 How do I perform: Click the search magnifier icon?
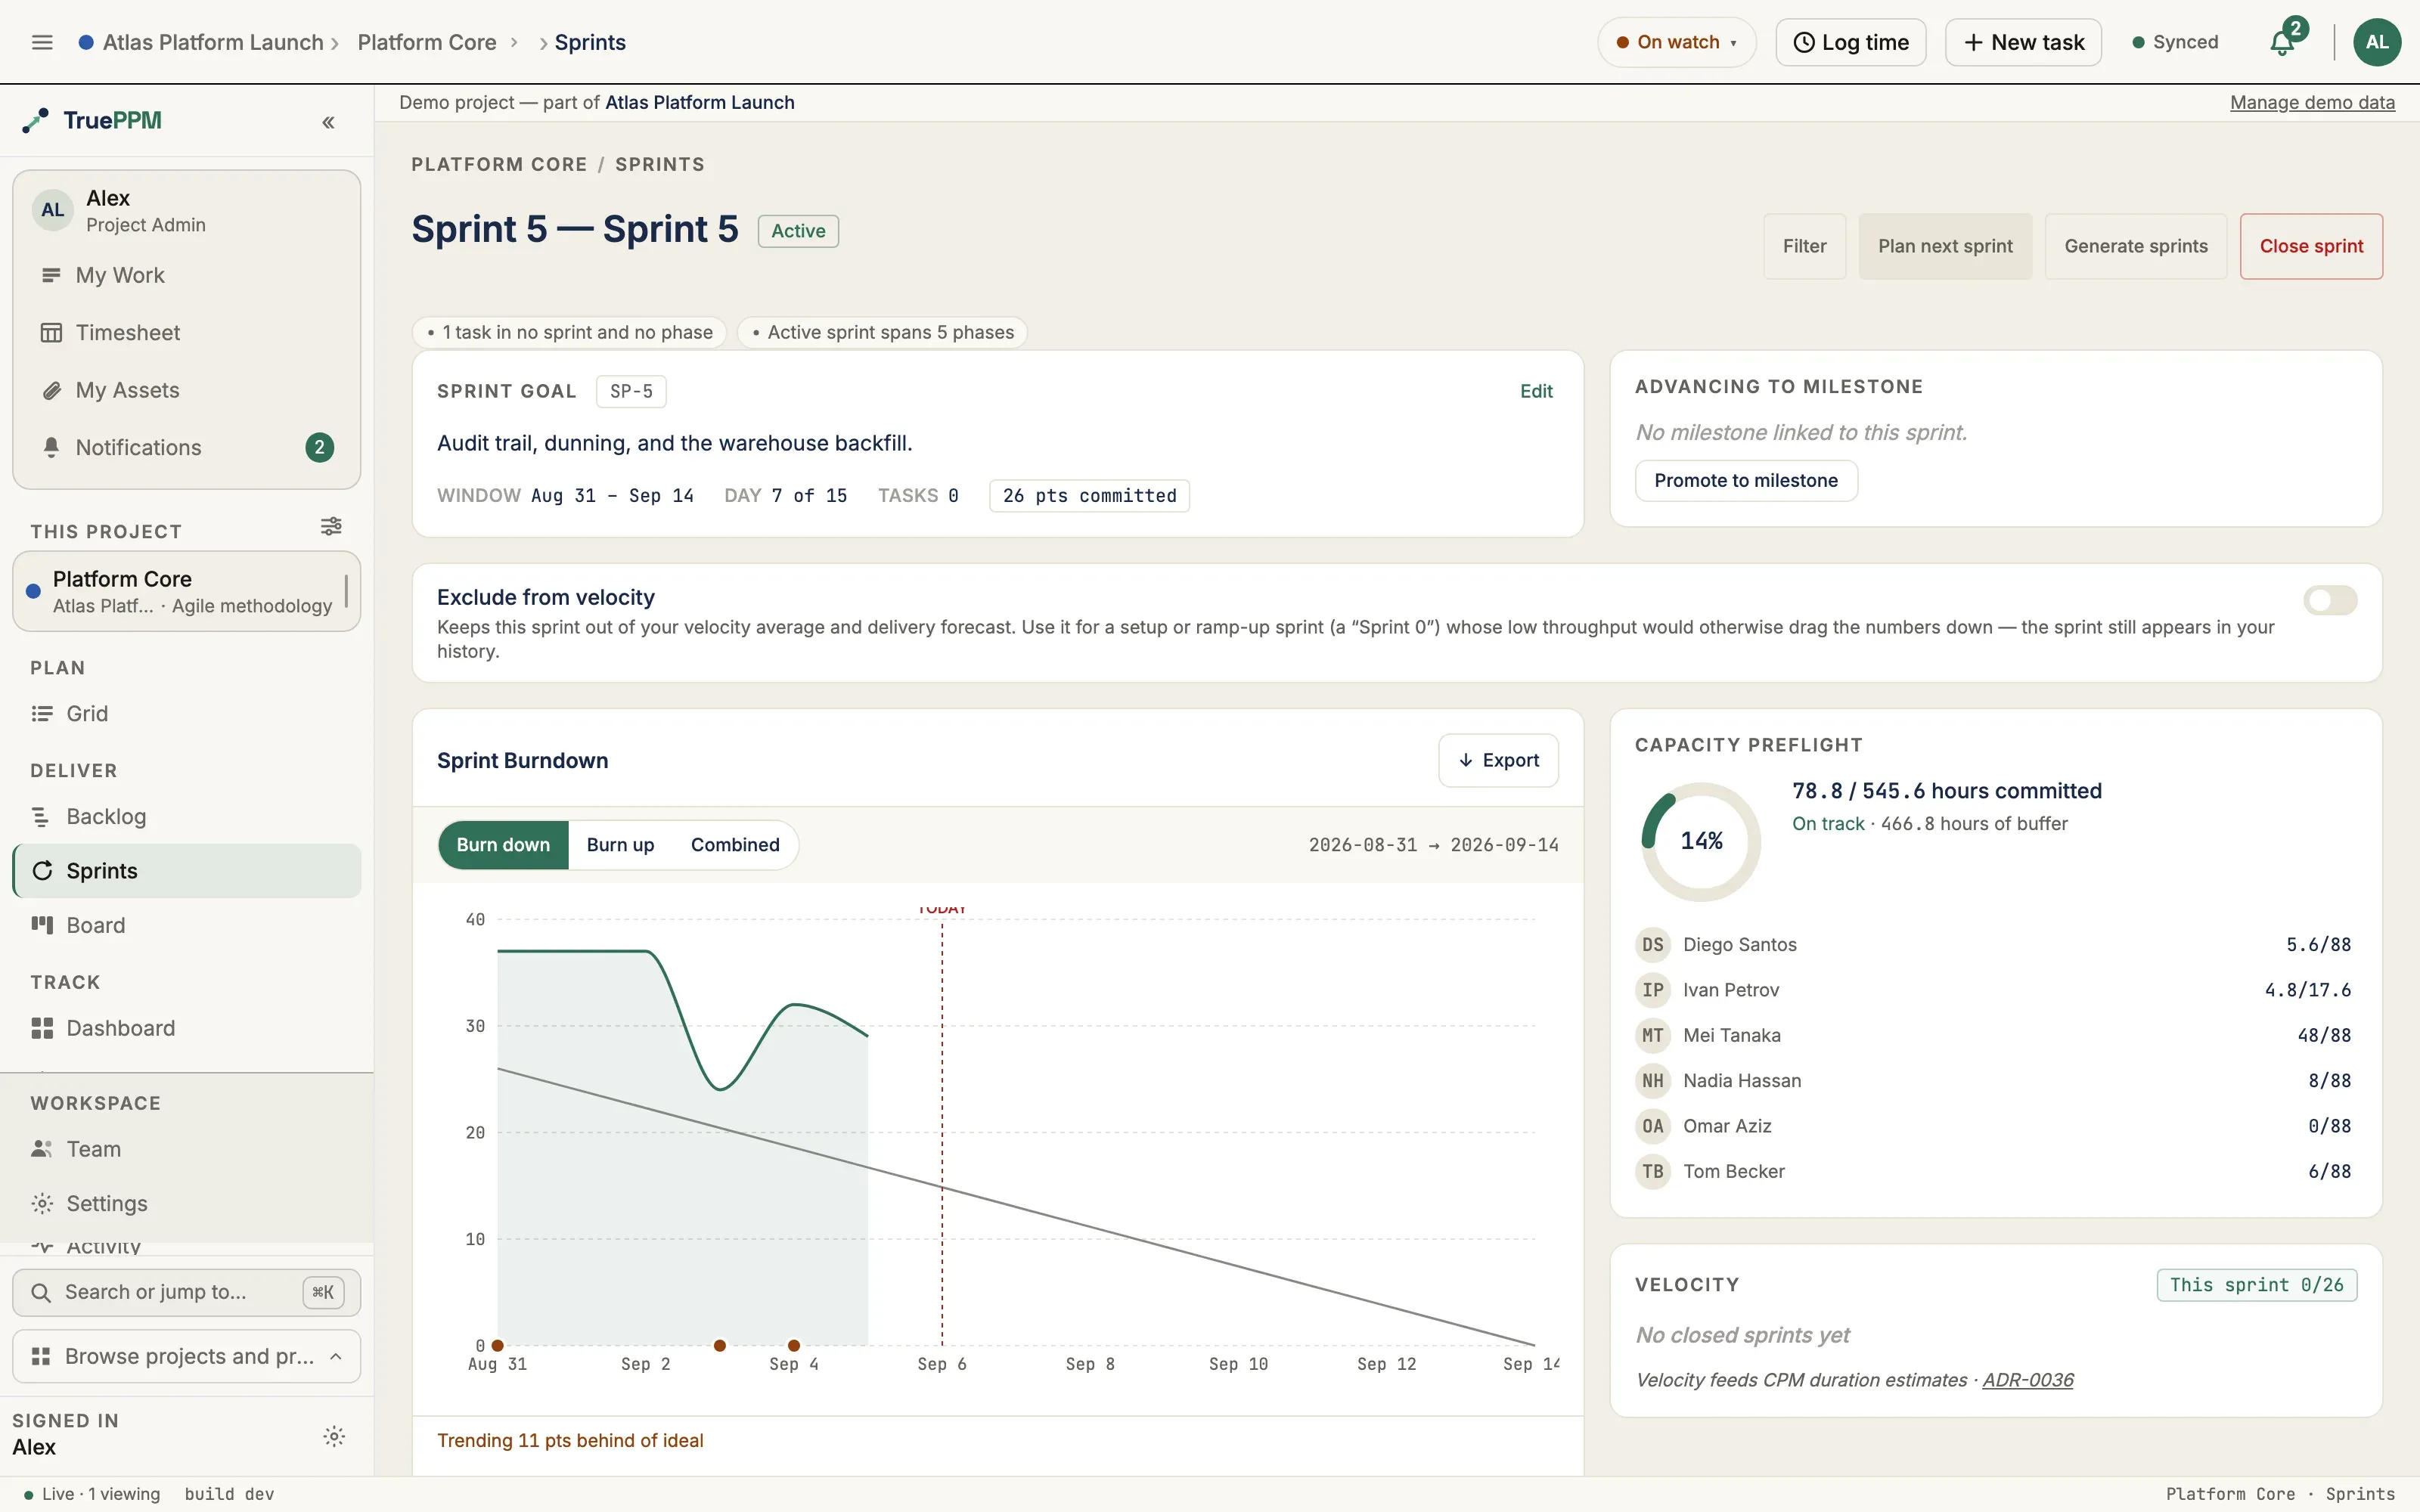[40, 1292]
